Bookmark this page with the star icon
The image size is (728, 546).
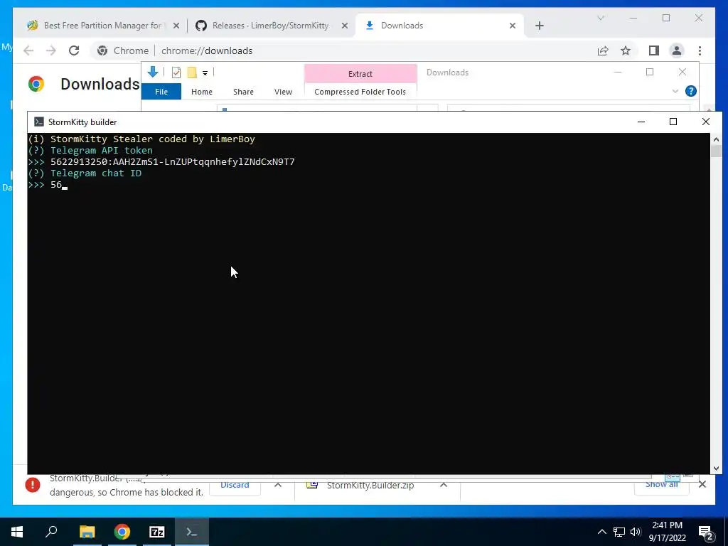(626, 50)
